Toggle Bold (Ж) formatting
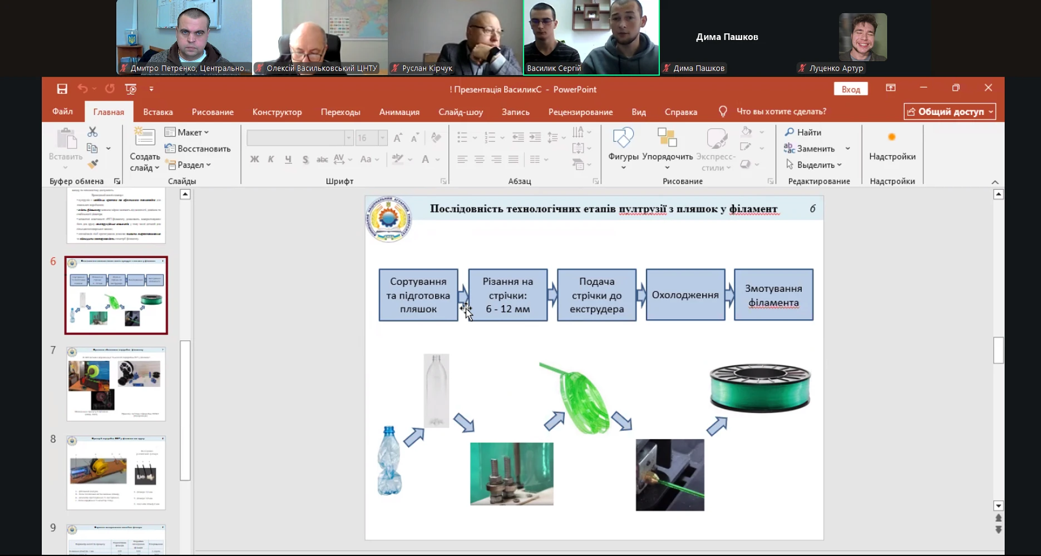1041x556 pixels. coord(254,160)
